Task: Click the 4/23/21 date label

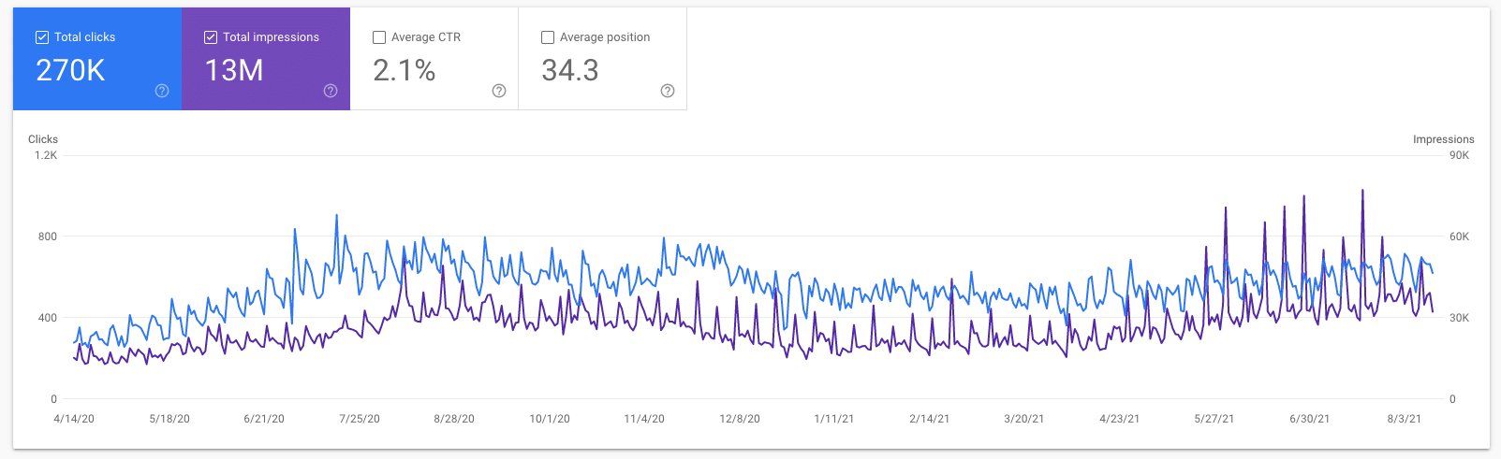Action: 1120,419
